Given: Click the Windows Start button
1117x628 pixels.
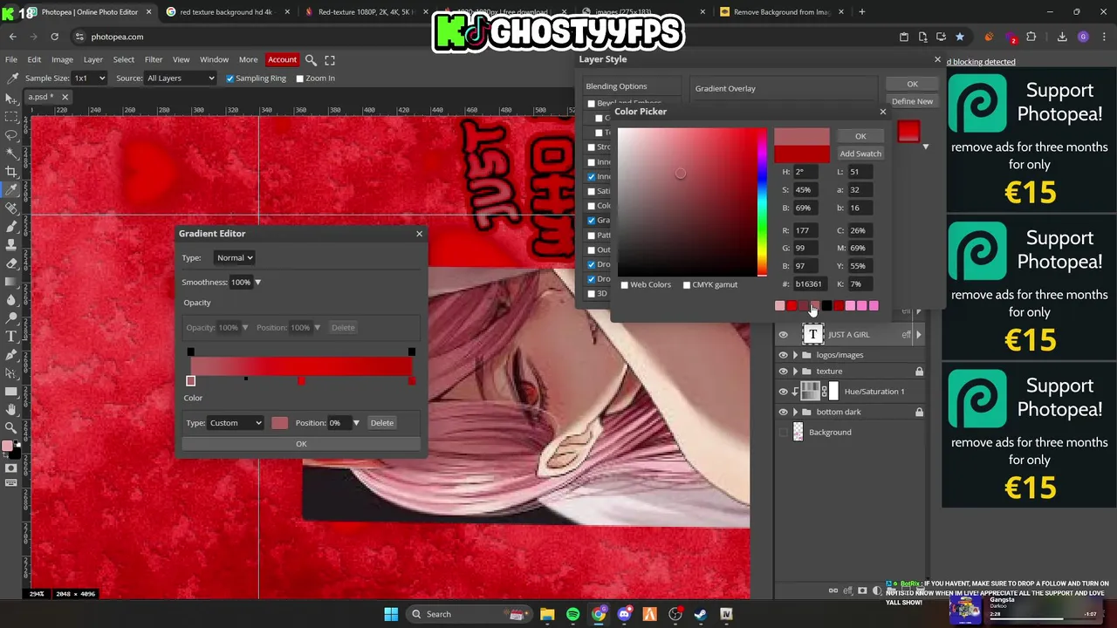Looking at the screenshot, I should coord(391,614).
